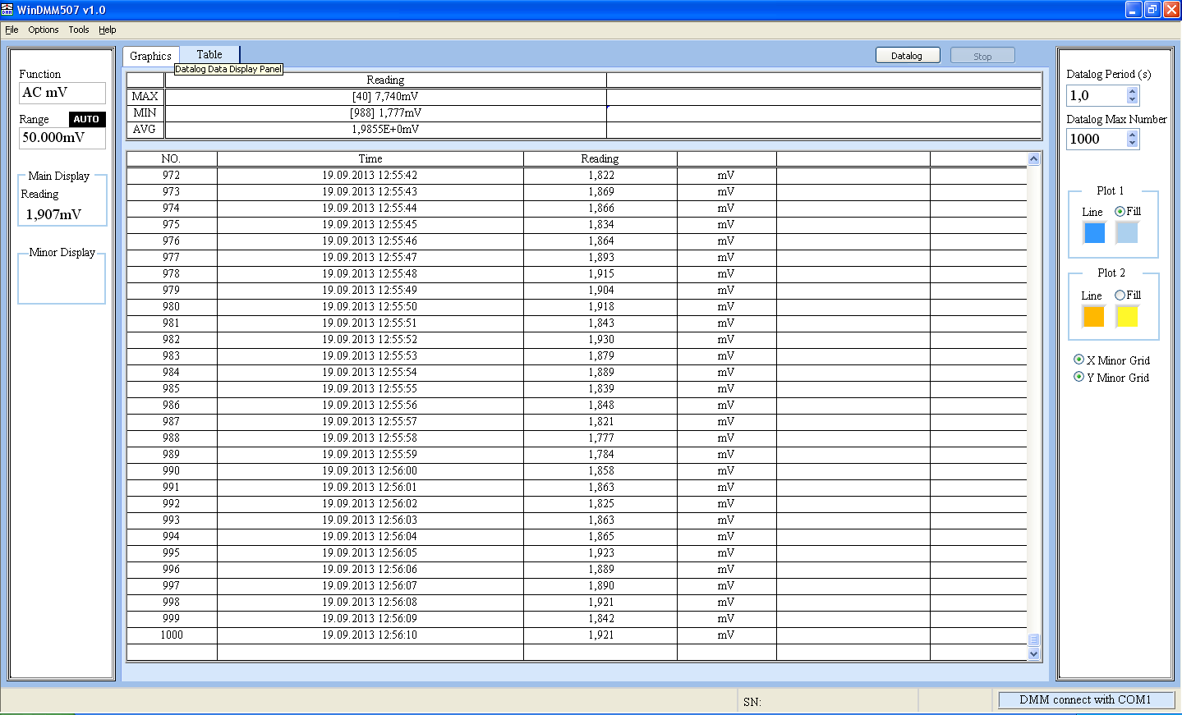Viewport: 1182px width, 715px height.
Task: Switch to the Graphics tab
Action: point(150,56)
